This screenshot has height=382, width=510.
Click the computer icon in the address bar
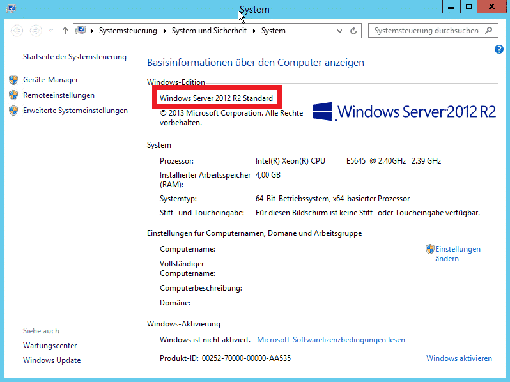(x=81, y=31)
